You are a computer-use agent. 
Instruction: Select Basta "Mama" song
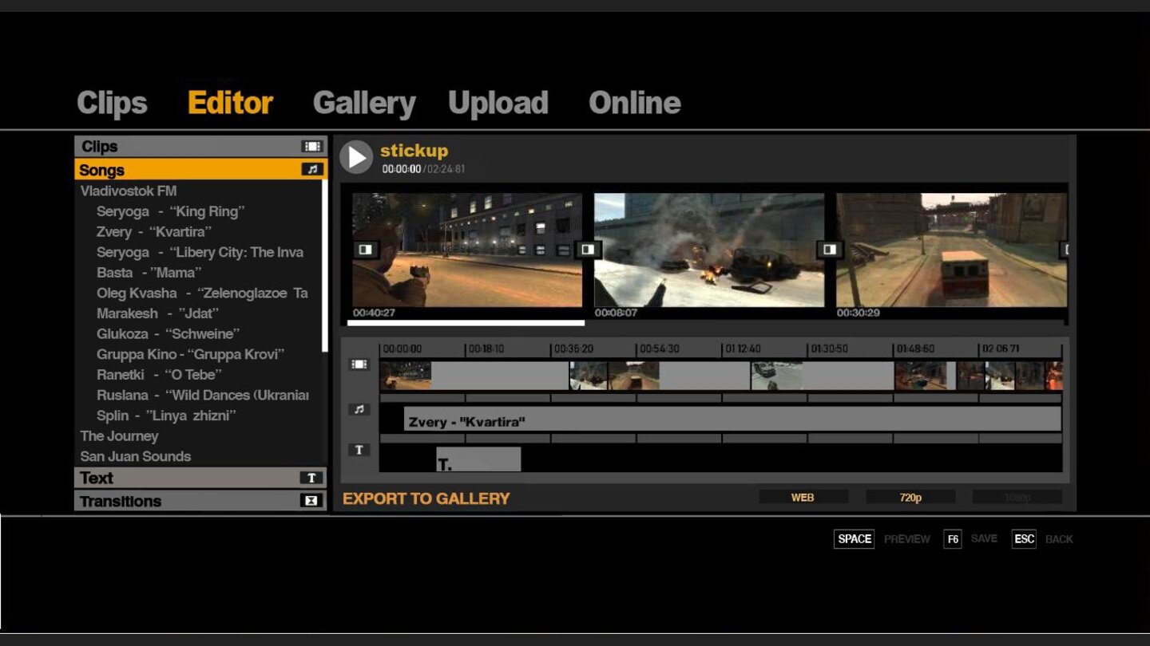tap(149, 273)
